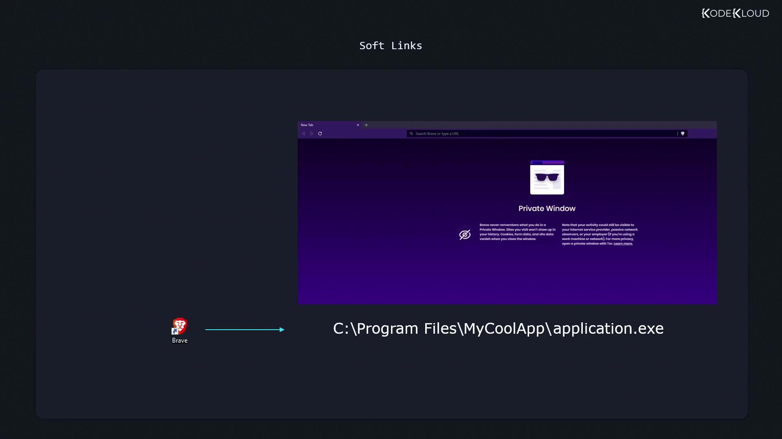Click the sunglasses Private Window illustration
The height and width of the screenshot is (439, 782).
click(547, 178)
